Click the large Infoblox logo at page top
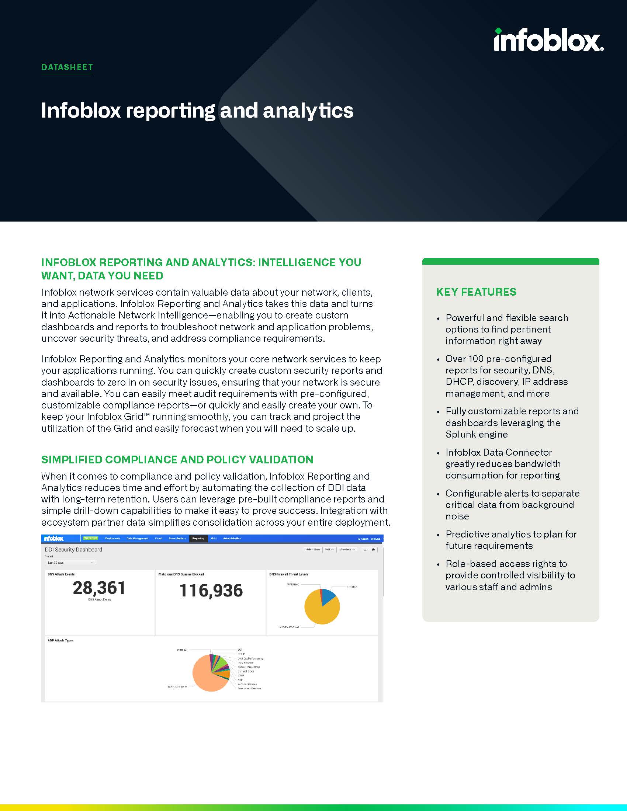This screenshot has height=811, width=627. click(548, 40)
